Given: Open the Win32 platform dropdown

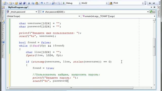Looking at the screenshot, I should [107, 3].
